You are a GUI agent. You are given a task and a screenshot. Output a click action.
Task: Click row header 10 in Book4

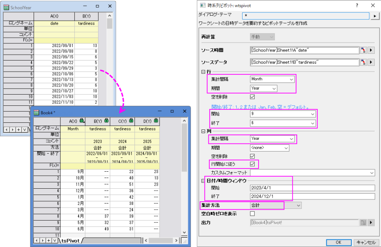point(47,229)
